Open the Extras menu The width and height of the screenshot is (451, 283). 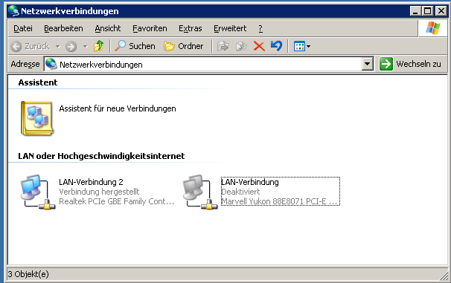tap(190, 28)
